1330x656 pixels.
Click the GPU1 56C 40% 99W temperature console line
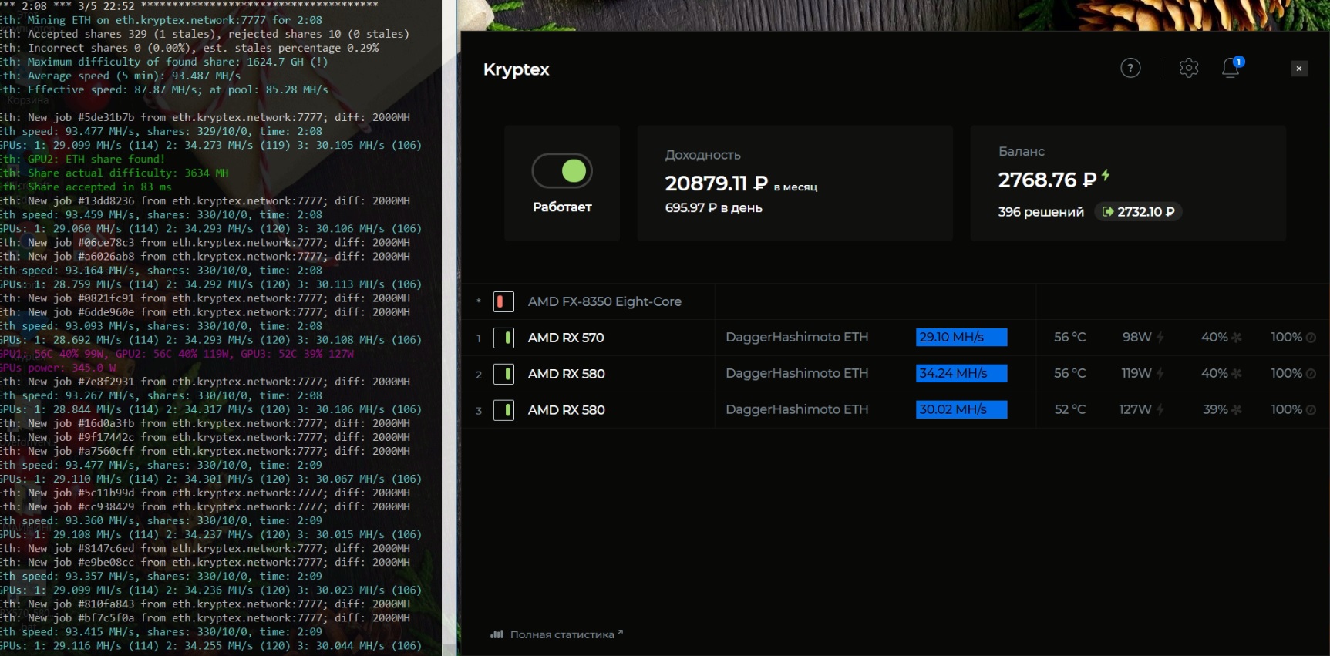point(178,354)
